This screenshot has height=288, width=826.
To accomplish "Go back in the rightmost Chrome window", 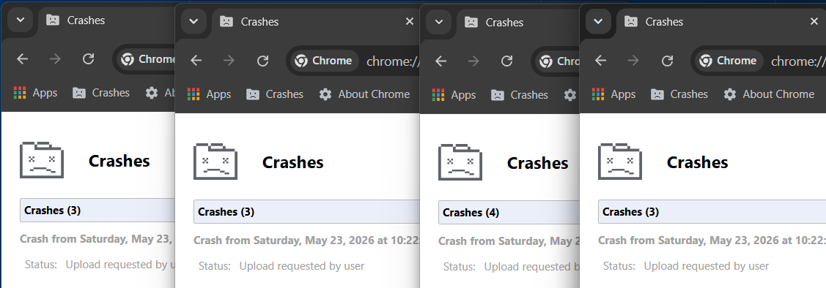I will coord(600,61).
